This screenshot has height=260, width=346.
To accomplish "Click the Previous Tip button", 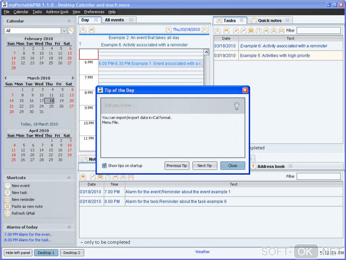I will click(177, 166).
